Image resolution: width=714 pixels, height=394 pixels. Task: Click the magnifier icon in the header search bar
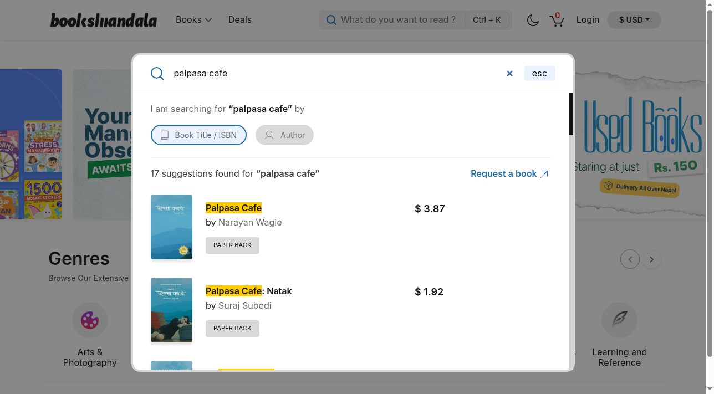click(331, 20)
